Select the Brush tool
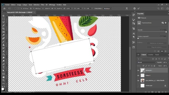 click(3, 42)
